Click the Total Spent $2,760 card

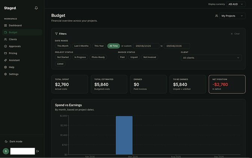click(x=70, y=84)
